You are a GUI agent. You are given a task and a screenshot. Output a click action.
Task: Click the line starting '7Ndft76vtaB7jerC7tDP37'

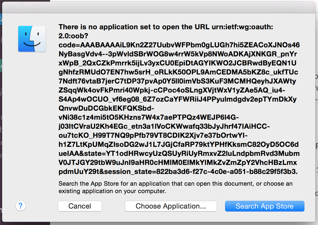pyautogui.click(x=177, y=81)
